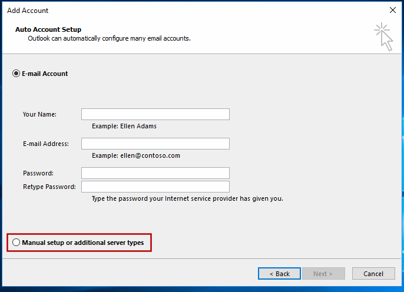Click the Retype Password label
This screenshot has height=292, width=404.
point(49,187)
